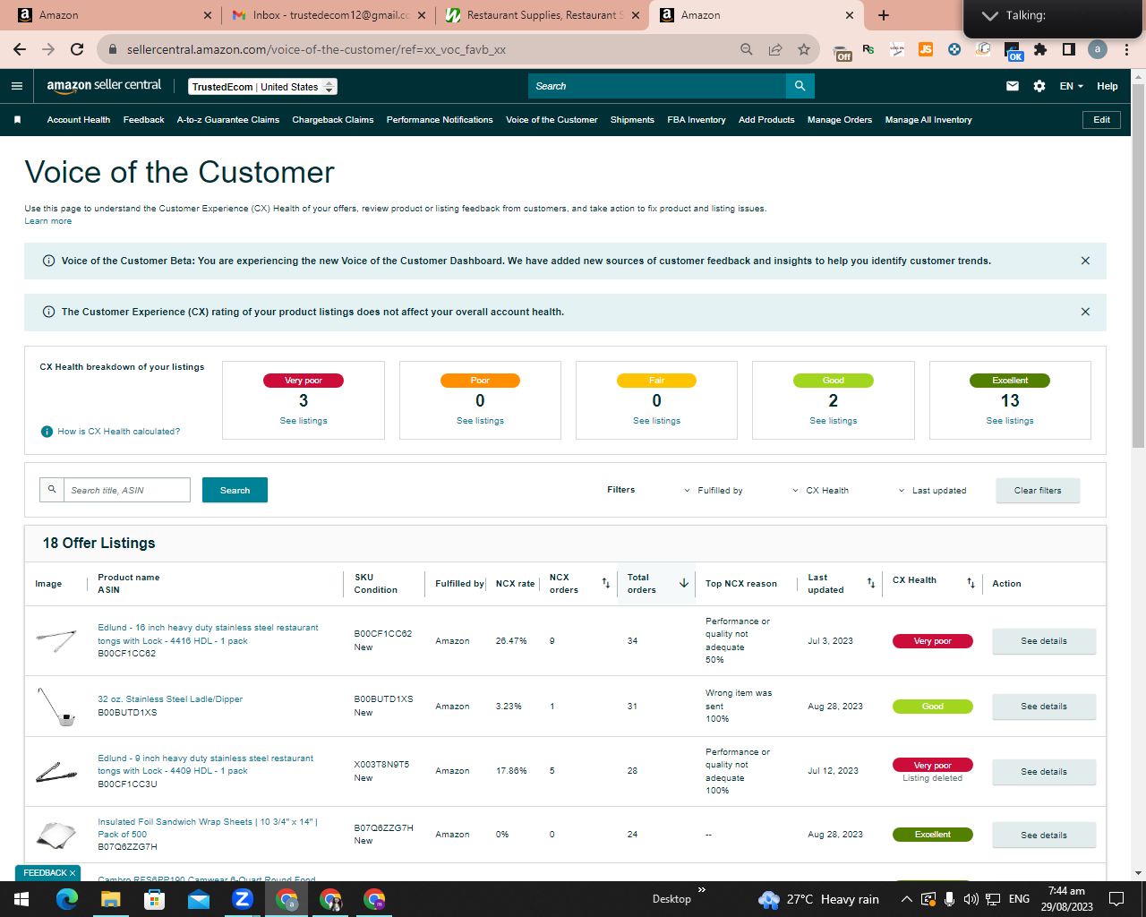The height and width of the screenshot is (917, 1146).
Task: Click the browser share icon in address bar
Action: [775, 49]
